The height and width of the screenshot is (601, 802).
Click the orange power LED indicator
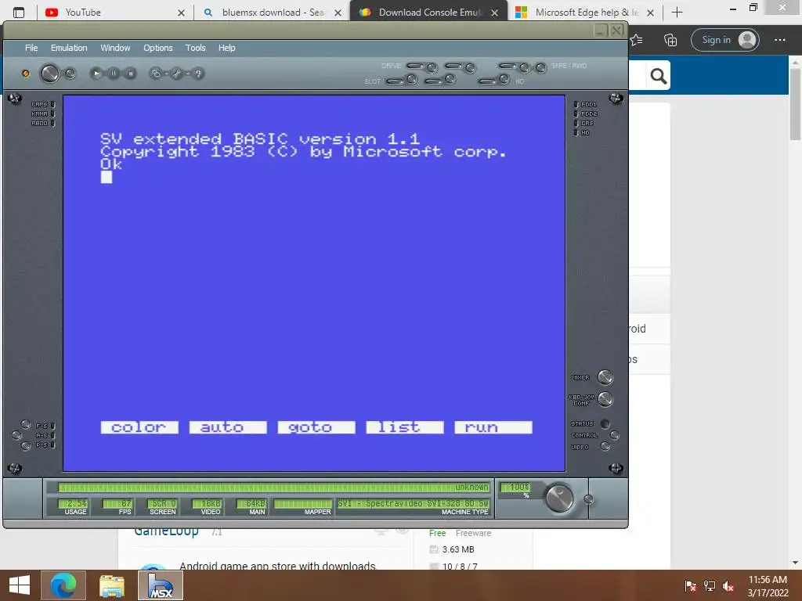pos(26,74)
